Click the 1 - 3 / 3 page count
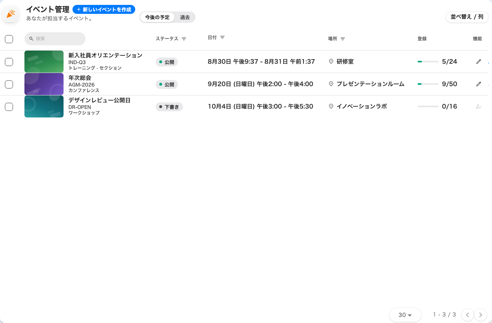492x323 pixels. pyautogui.click(x=445, y=314)
